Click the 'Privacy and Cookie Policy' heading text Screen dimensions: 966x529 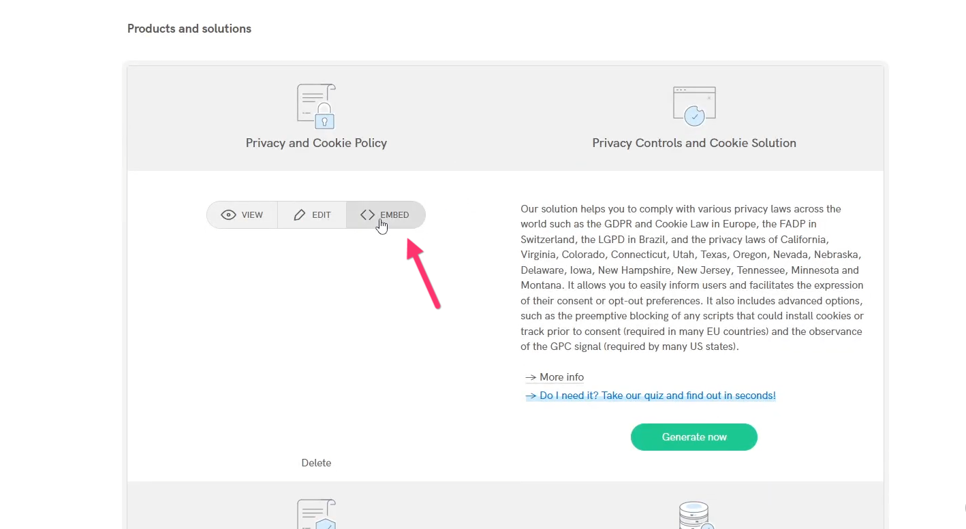(x=316, y=143)
